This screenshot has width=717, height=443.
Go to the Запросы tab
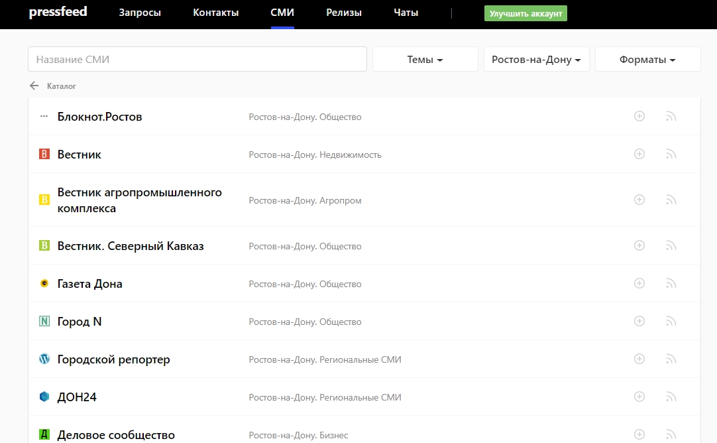tap(140, 13)
